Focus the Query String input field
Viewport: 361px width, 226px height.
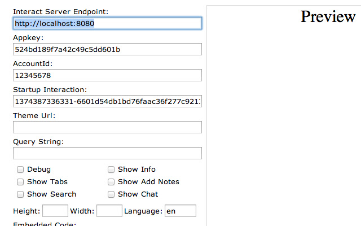(x=107, y=153)
